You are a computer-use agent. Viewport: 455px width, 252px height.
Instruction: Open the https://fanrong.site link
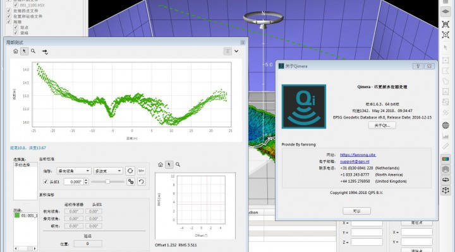pos(358,154)
